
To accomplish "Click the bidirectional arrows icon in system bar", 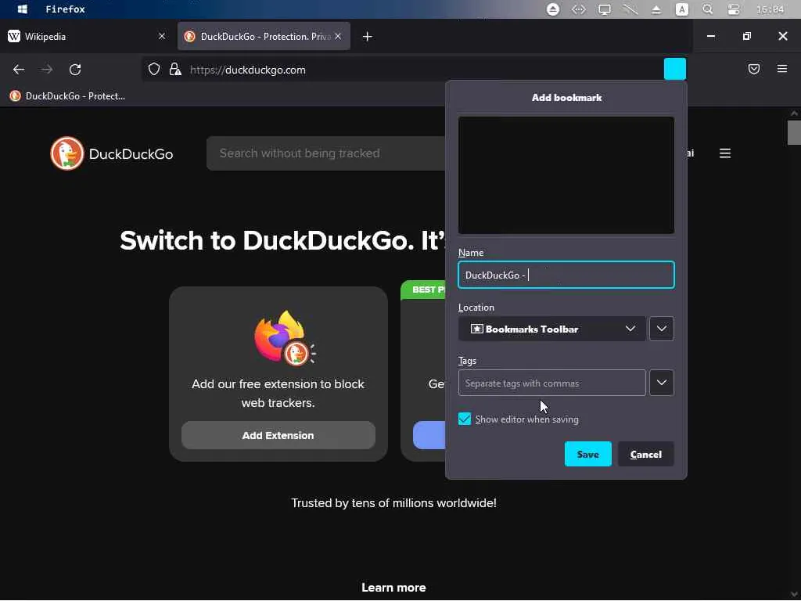I will [x=578, y=9].
